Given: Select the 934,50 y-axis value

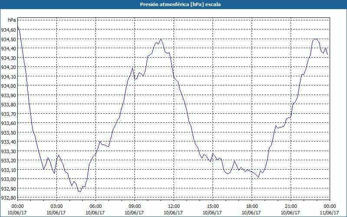Looking at the screenshot, I should pos(8,39).
